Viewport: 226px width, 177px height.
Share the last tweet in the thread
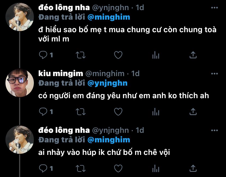(x=193, y=168)
